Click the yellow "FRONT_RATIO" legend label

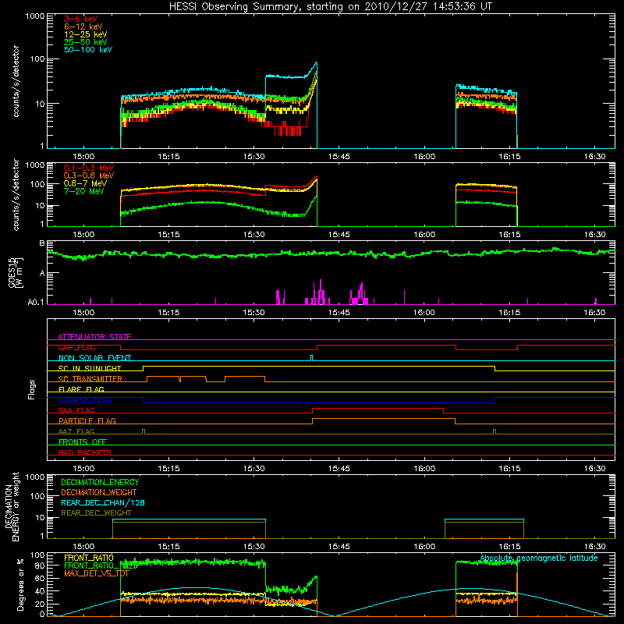click(x=89, y=558)
